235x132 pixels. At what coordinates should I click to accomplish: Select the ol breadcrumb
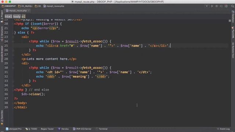tap(23, 16)
